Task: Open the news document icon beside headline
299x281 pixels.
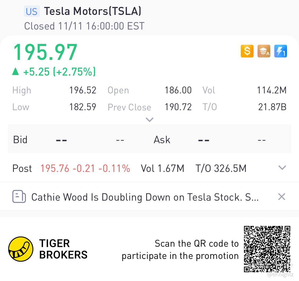Action: click(19, 196)
